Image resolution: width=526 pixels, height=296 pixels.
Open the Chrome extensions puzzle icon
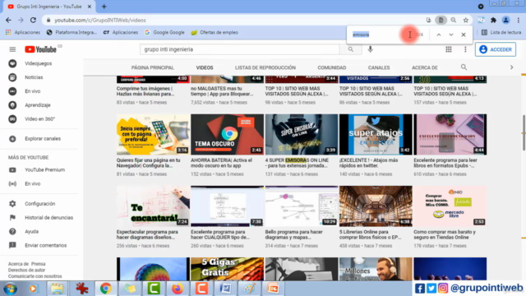point(493,20)
